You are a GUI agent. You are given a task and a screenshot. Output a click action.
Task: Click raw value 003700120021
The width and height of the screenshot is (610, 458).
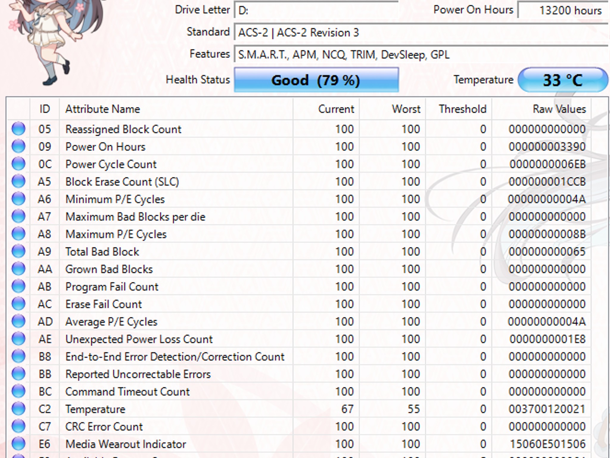(x=547, y=409)
